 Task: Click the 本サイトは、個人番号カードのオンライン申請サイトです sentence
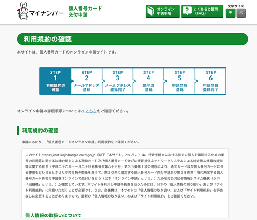(x=67, y=52)
